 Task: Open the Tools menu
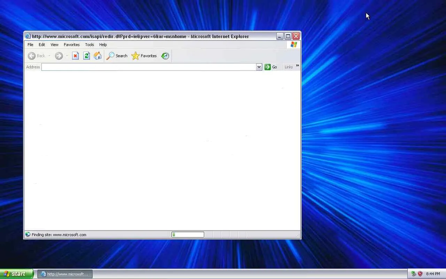tap(90, 45)
